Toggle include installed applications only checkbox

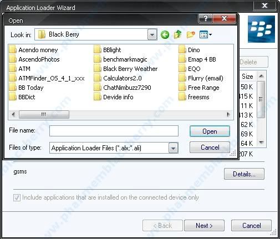click(17, 197)
